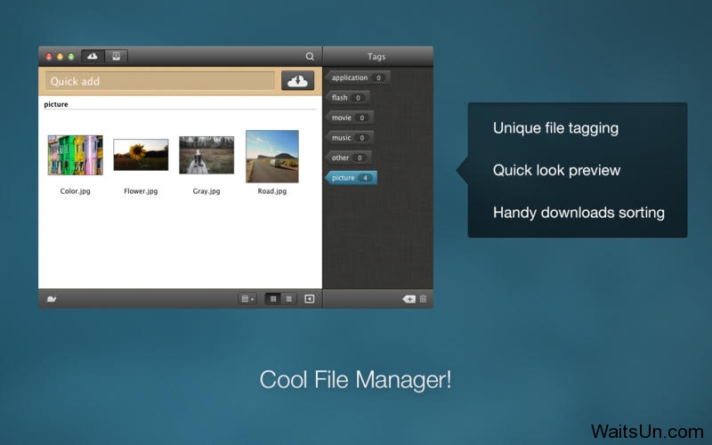Select the Gray.jpg thumbnail
This screenshot has height=445, width=712.
(206, 155)
